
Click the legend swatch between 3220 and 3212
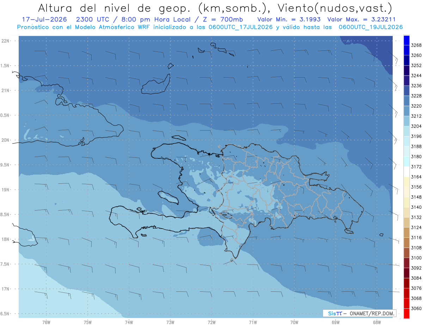pos(406,111)
